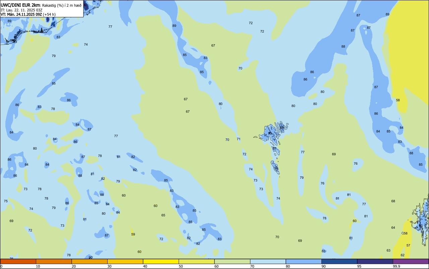Click the map value 64

click(393, 227)
